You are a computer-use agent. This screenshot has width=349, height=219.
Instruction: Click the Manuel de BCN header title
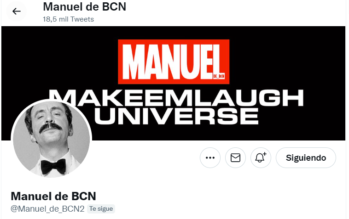point(84,6)
